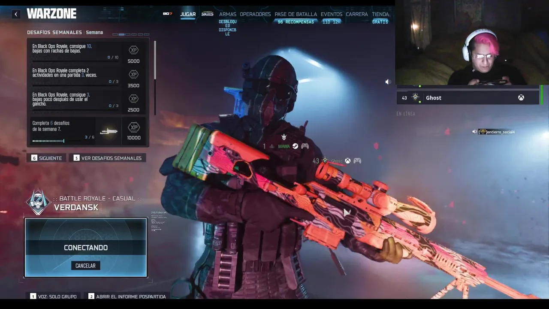Screen dimensions: 549x309
Task: Open VER DESAFÍOS SEMANALES
Action: [108, 158]
